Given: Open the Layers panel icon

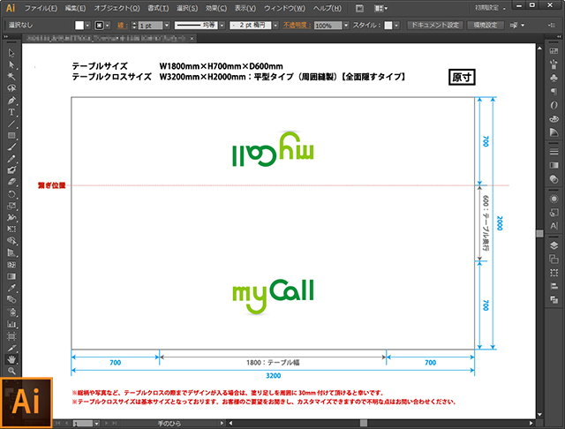Looking at the screenshot, I should (554, 245).
